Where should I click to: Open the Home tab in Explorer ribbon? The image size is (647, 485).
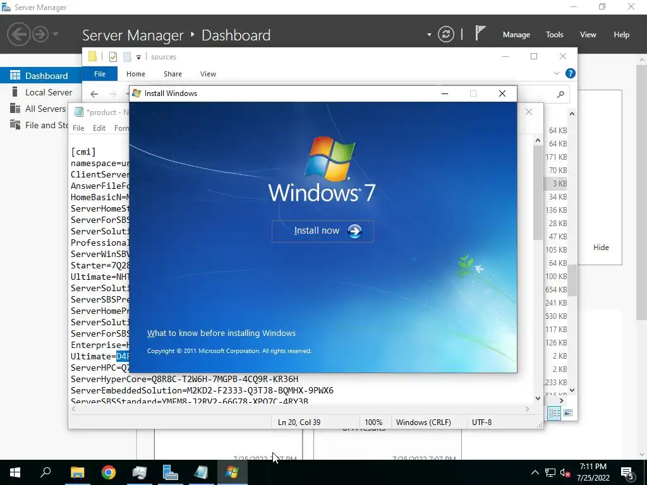pos(136,74)
